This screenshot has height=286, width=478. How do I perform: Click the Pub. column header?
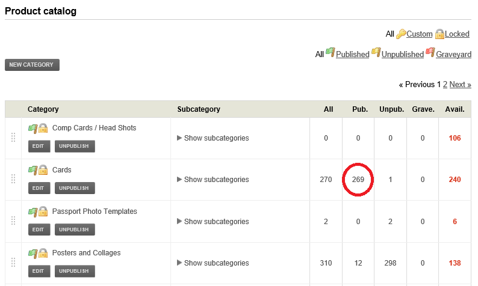point(360,109)
